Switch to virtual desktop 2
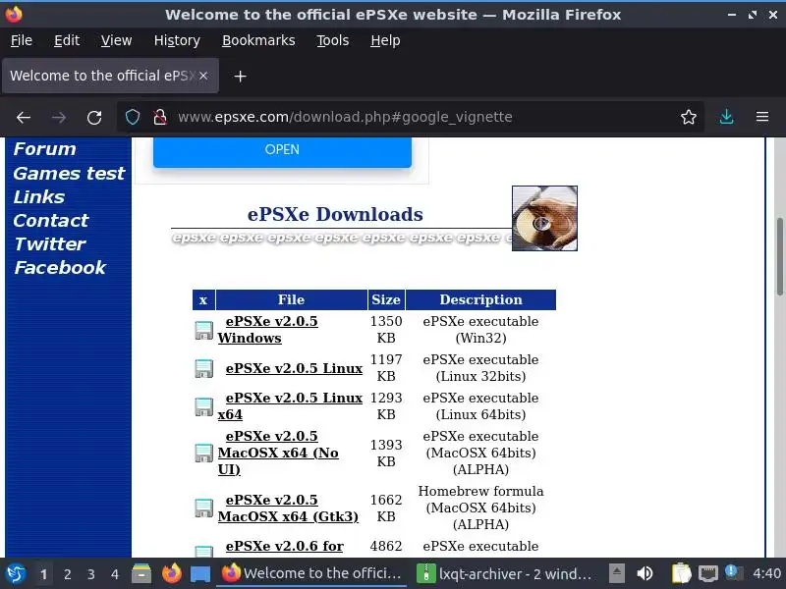Screen dimensions: 786x589 click(x=67, y=574)
